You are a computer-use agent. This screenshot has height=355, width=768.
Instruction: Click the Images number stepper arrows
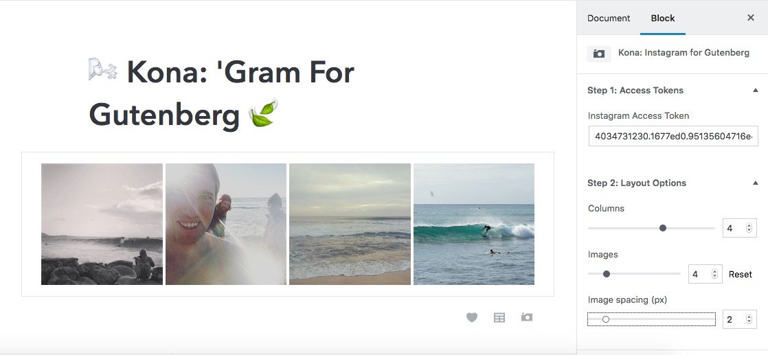[714, 274]
